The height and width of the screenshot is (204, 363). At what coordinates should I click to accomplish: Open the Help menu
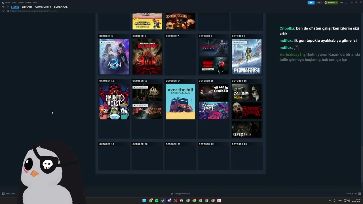(x=35, y=3)
